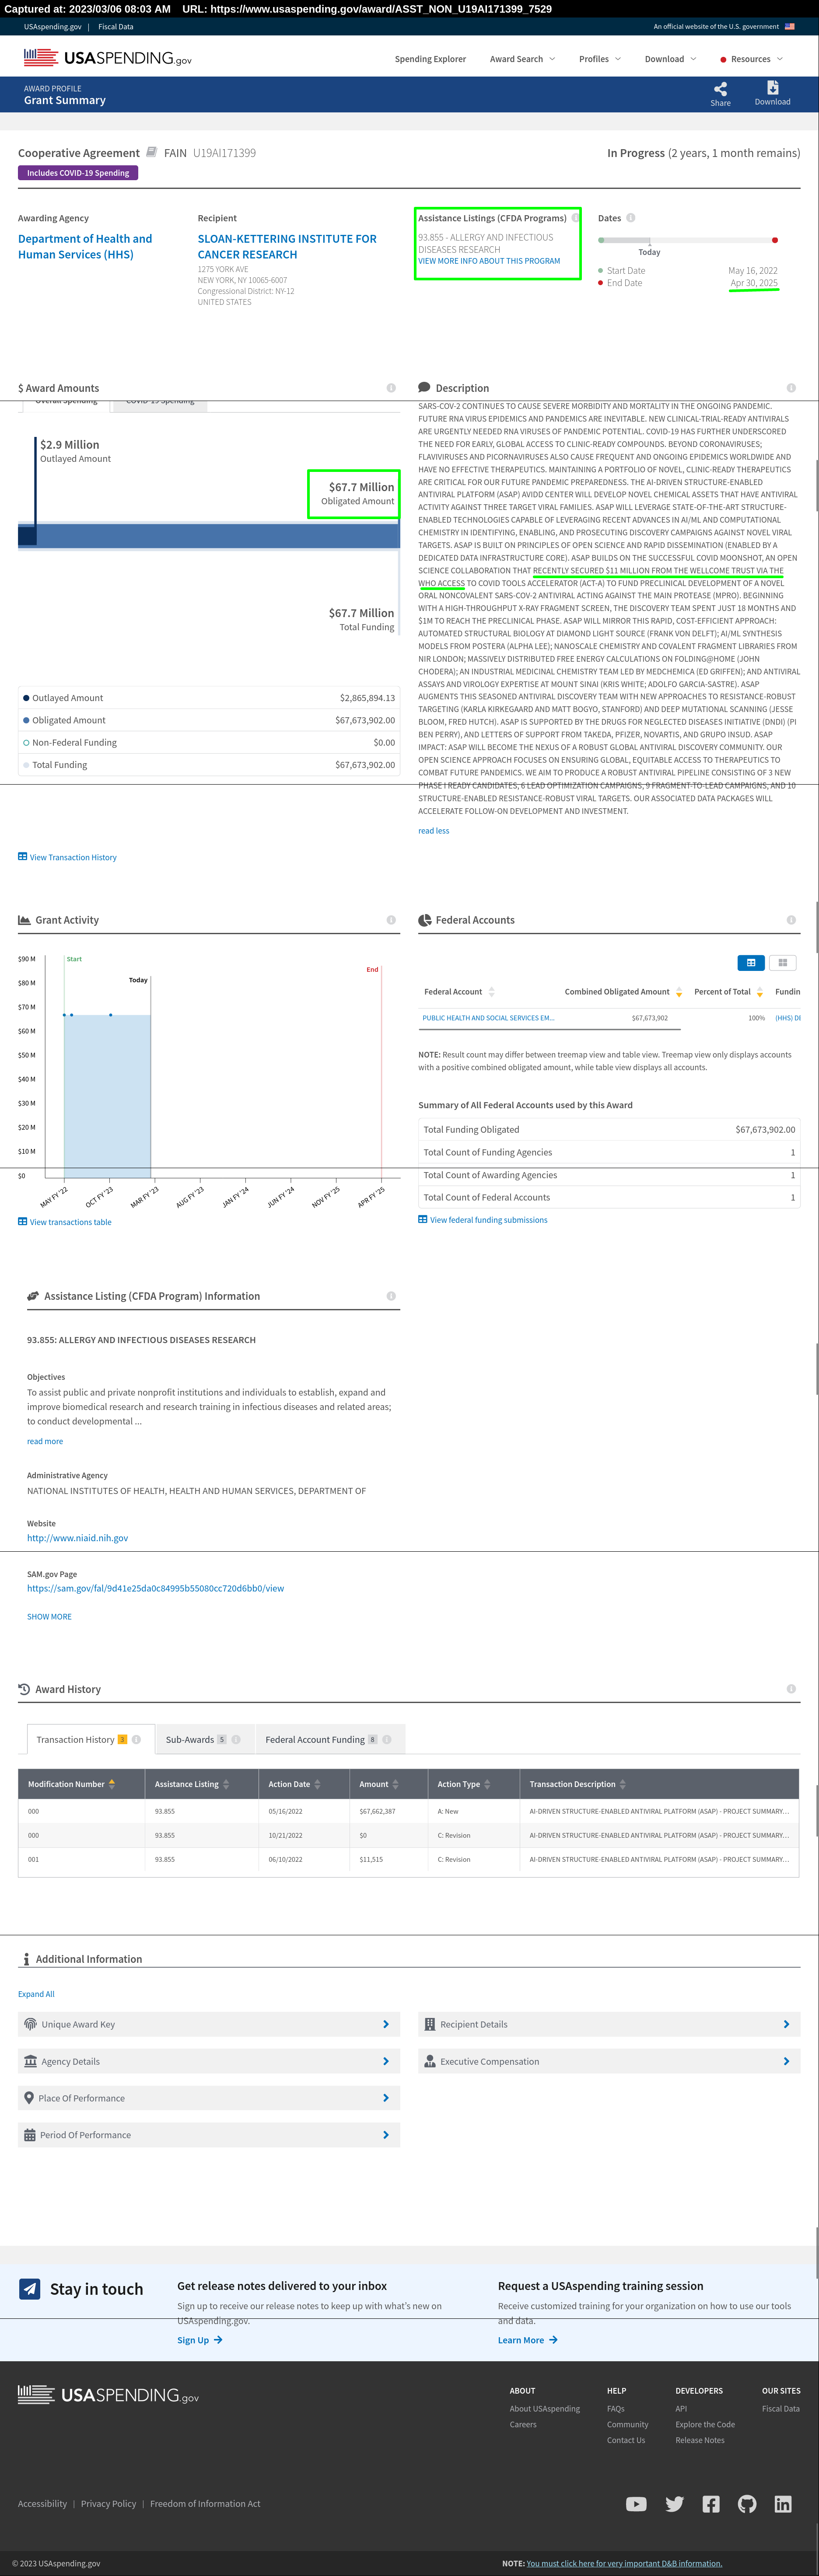Click info icon beside Sub-Awards tab
The width and height of the screenshot is (819, 2576).
point(236,1739)
